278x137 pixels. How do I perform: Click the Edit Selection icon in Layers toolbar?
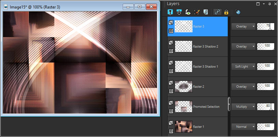(197, 12)
